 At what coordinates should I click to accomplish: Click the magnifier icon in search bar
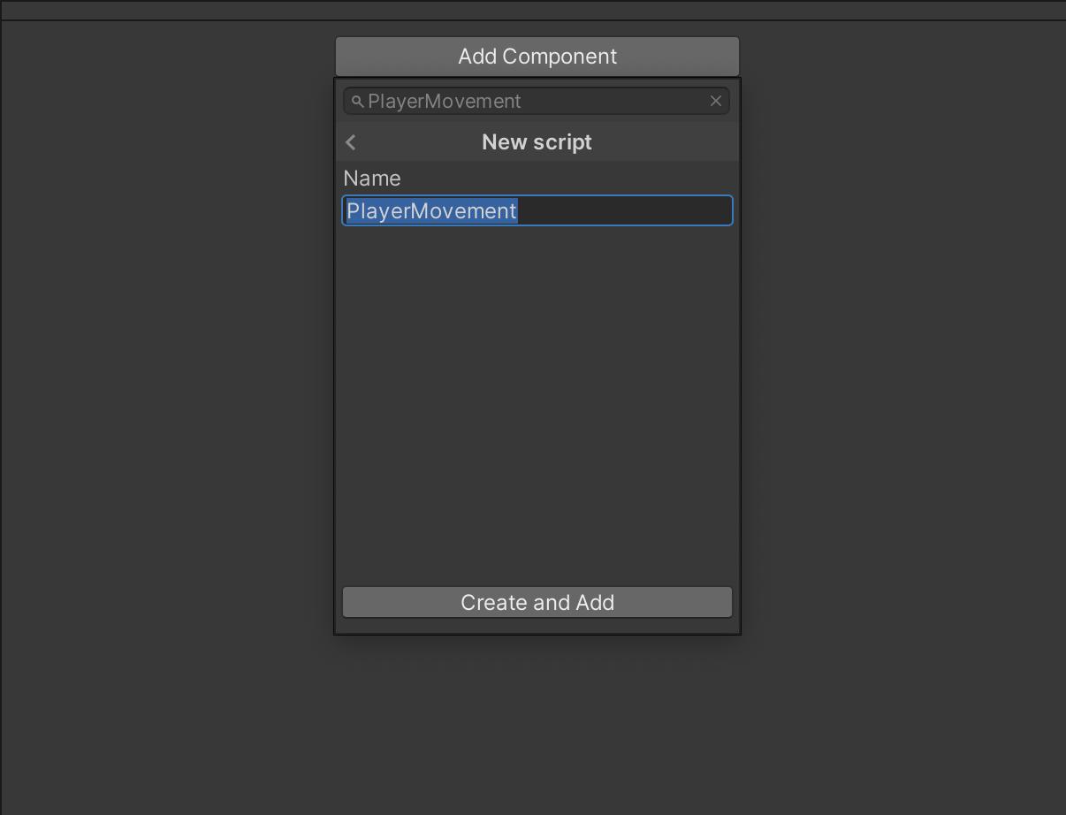[x=357, y=102]
